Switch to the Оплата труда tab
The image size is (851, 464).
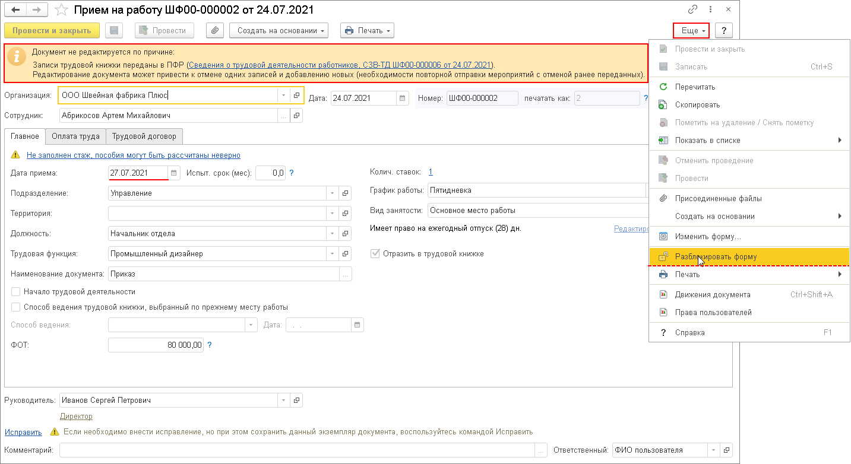point(76,136)
